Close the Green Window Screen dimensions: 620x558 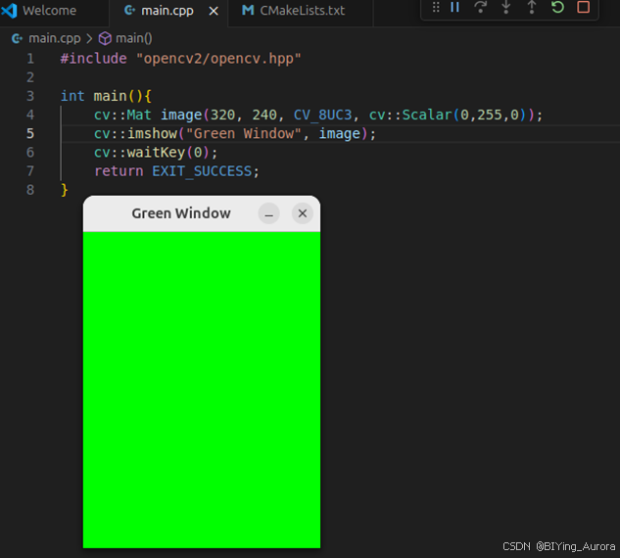(303, 213)
